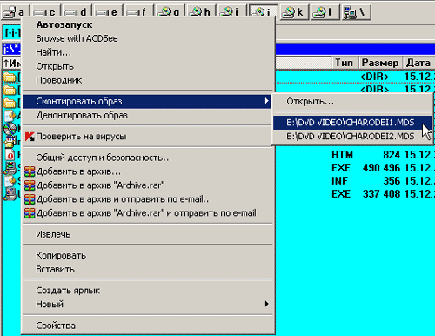Click WinRAR icon beside Добавить в архив...
The width and height of the screenshot is (435, 336).
30,171
